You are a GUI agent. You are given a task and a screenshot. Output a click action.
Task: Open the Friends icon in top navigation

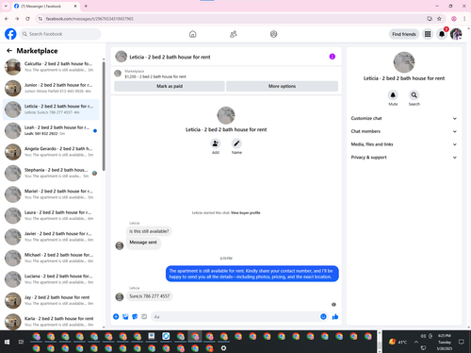pyautogui.click(x=234, y=34)
